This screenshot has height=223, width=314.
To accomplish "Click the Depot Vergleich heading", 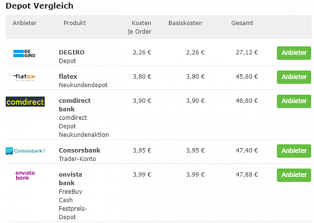I will click(40, 6).
